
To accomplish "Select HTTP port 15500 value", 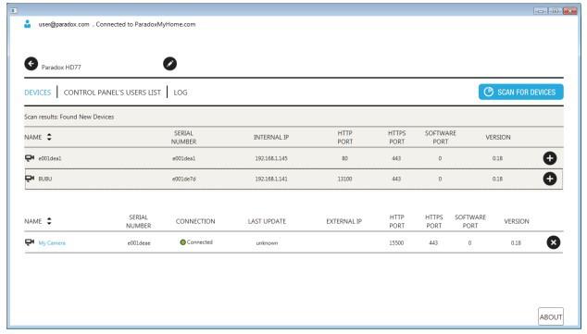I will [396, 242].
